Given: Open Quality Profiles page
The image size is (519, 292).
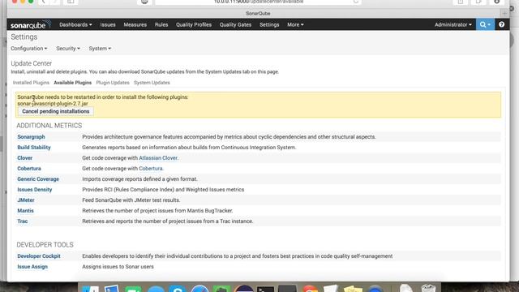Looking at the screenshot, I should point(194,24).
